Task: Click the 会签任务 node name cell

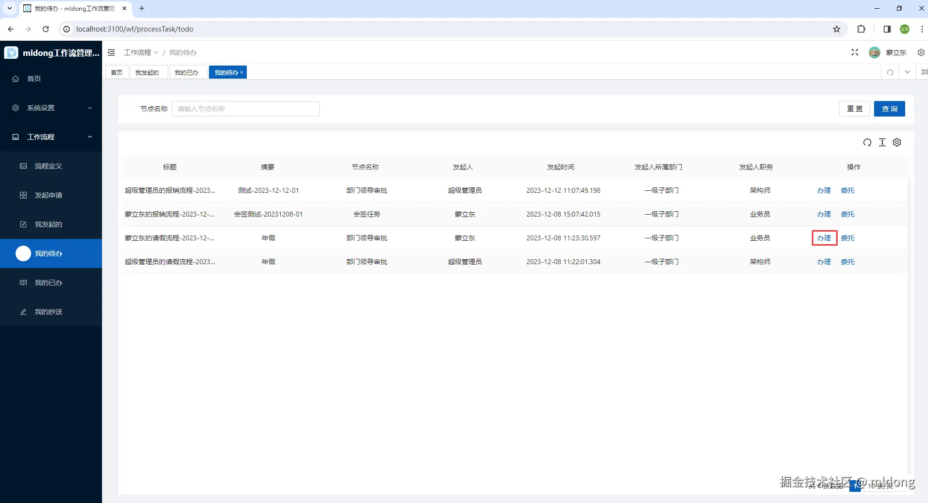Action: click(367, 214)
